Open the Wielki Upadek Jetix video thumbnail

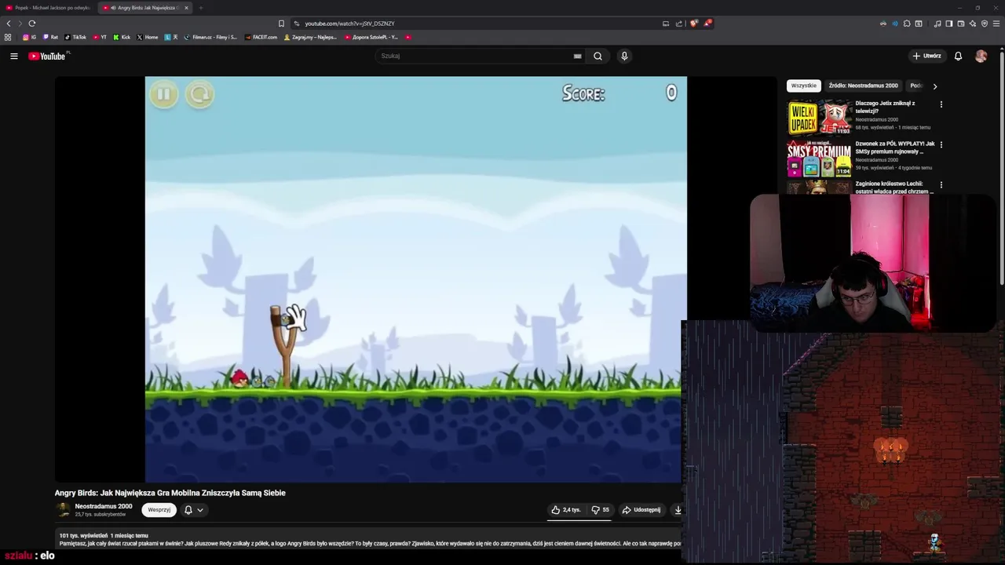click(x=820, y=117)
